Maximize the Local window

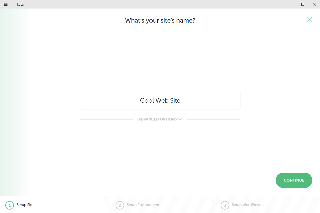(x=303, y=4)
